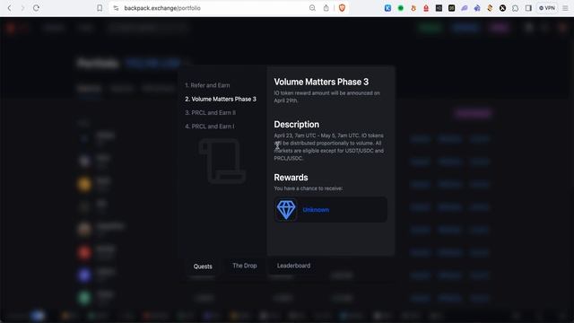
Task: Click the purple feather extension icon
Action: point(465,8)
